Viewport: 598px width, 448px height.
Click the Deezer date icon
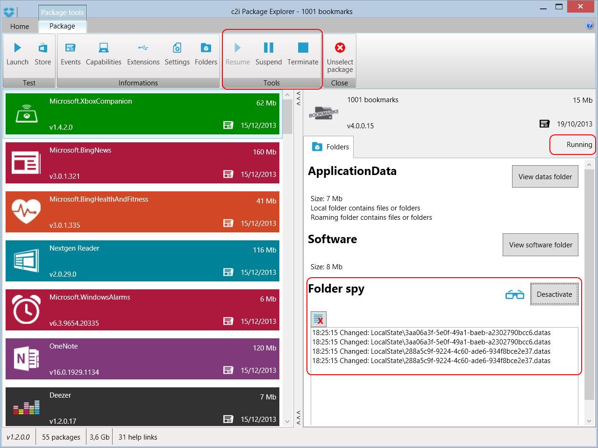(x=228, y=419)
